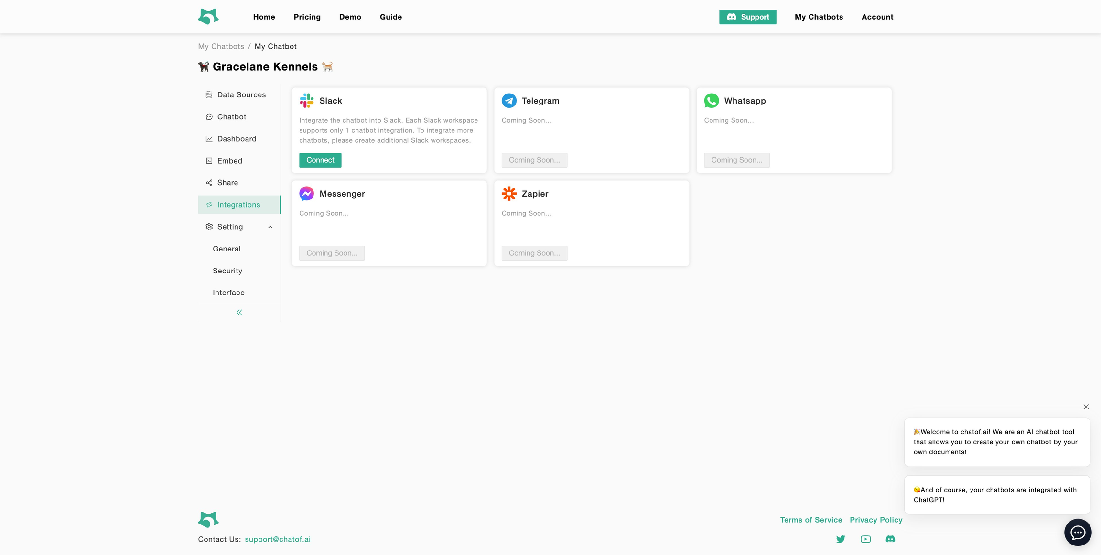Click the Dashboard sidebar item
The height and width of the screenshot is (555, 1101).
(237, 139)
